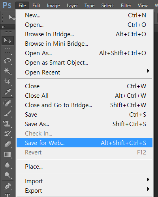
Task: Select the Crop tool
Action: click(x=8, y=82)
